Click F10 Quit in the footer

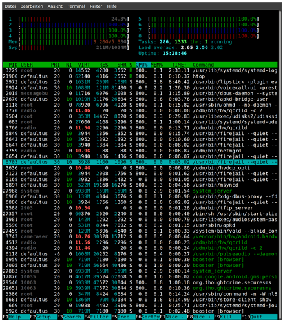tap(259, 317)
